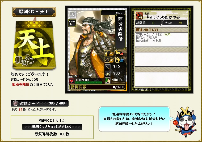The height and width of the screenshot is (142, 202).
Task: Click the empty third skill slot
Action: [x=161, y=77]
